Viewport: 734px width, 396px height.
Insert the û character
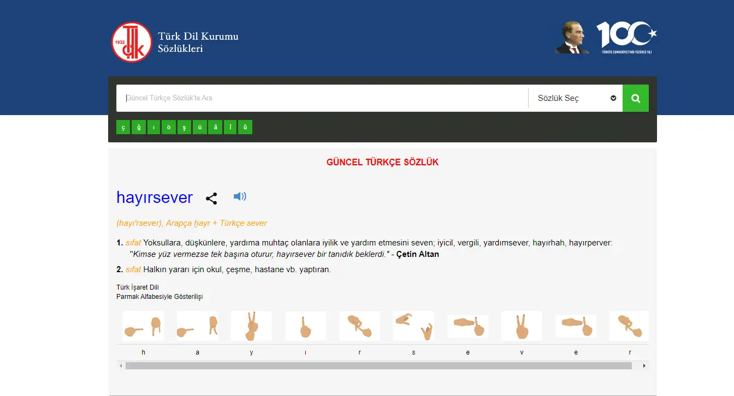pos(245,127)
